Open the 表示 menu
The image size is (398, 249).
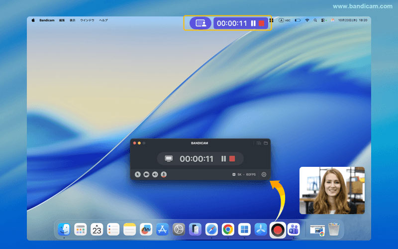pyautogui.click(x=73, y=20)
